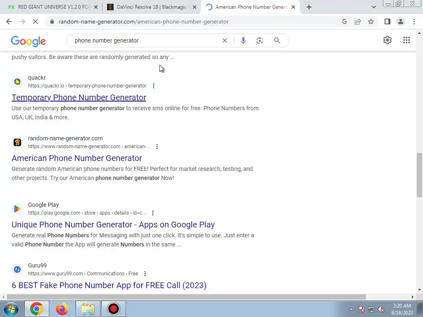Expand the tab search dropdown
The image size is (423, 317).
point(373,7)
